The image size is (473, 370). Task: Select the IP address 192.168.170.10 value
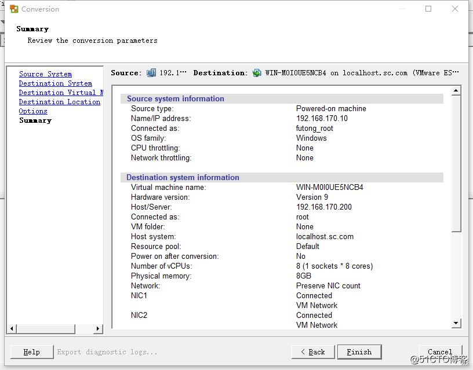[x=322, y=119]
